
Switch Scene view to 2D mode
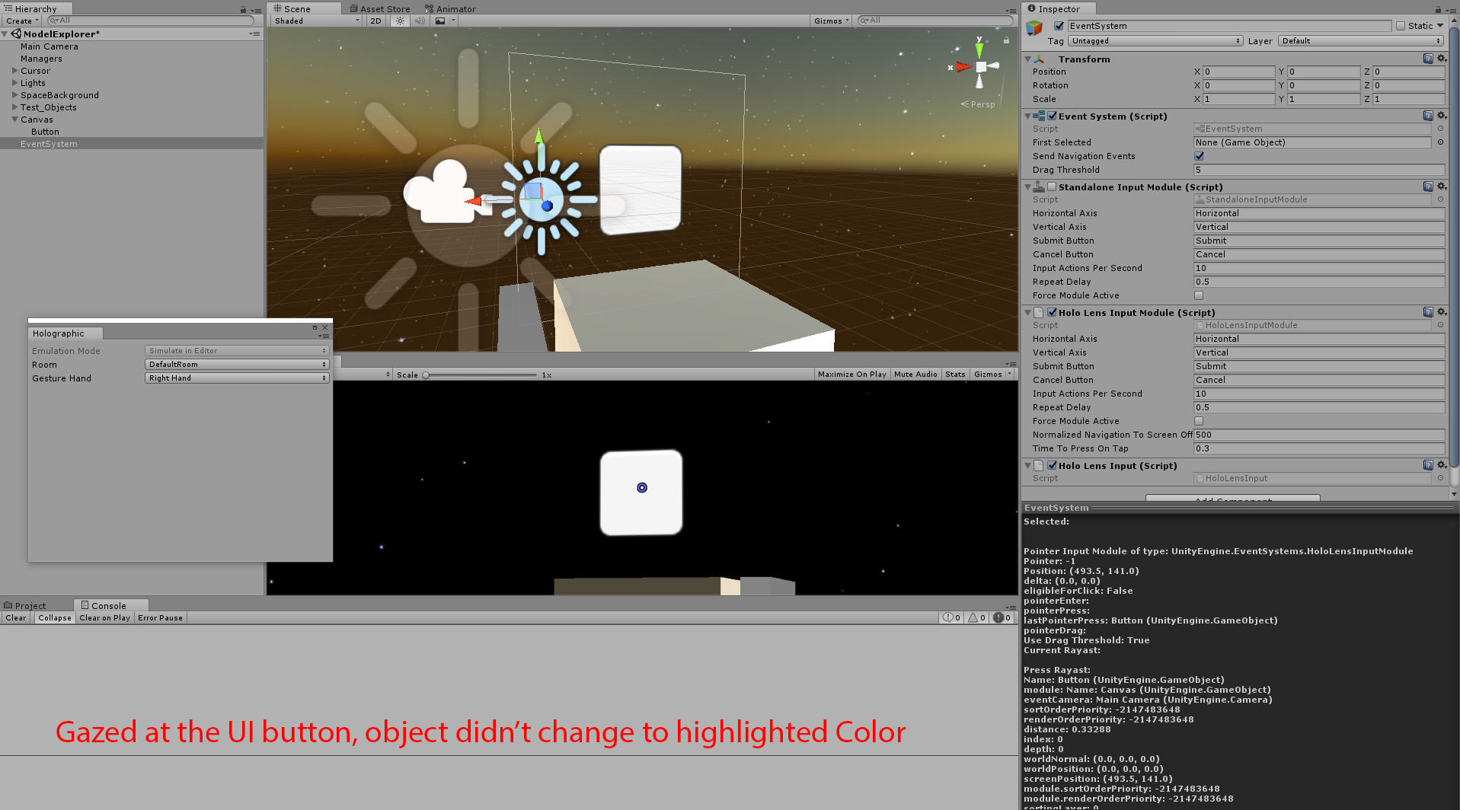click(x=375, y=21)
